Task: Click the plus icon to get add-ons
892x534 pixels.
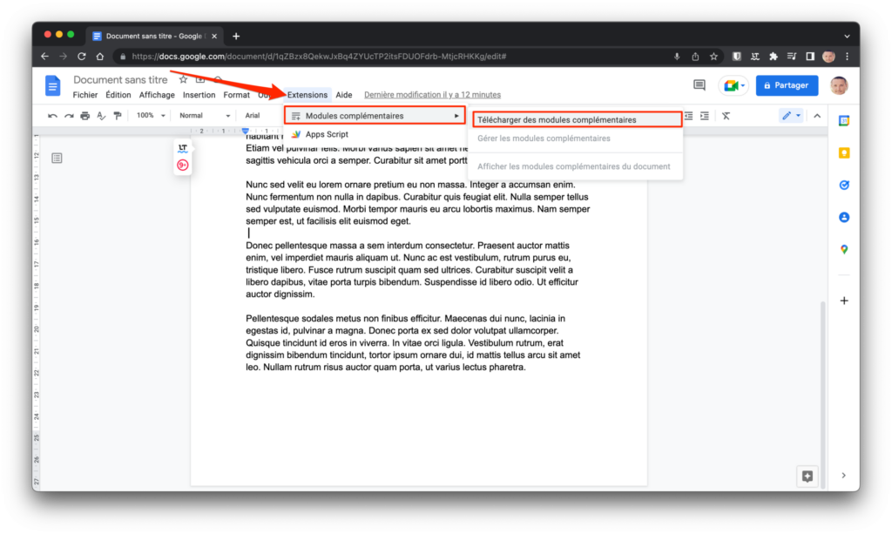Action: coord(844,301)
